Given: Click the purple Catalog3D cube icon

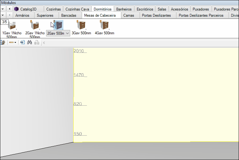Looking at the screenshot, I should (x=16, y=9).
